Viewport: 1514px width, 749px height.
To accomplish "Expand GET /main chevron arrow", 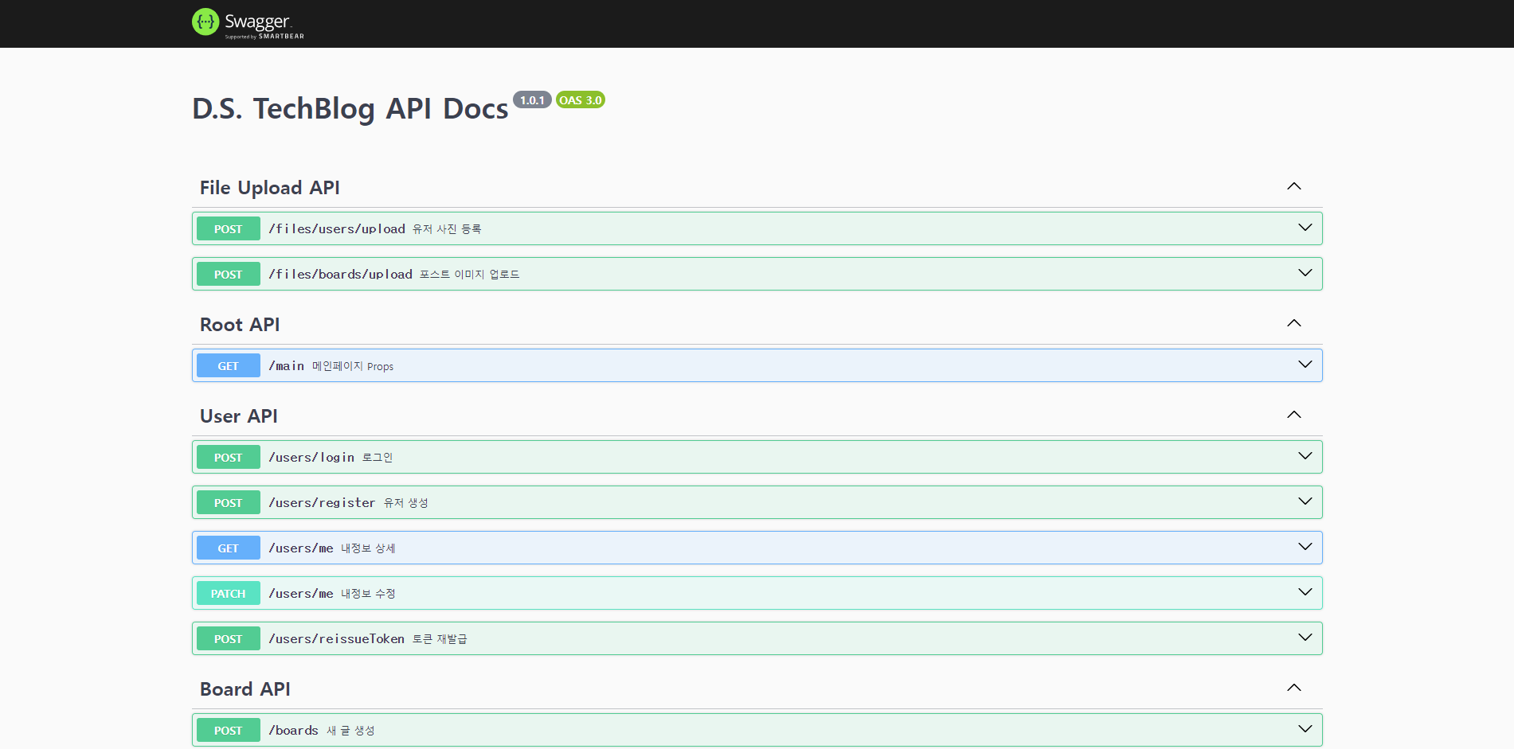I will [1305, 365].
